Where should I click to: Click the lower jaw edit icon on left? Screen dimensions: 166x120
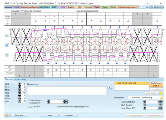coord(6,55)
